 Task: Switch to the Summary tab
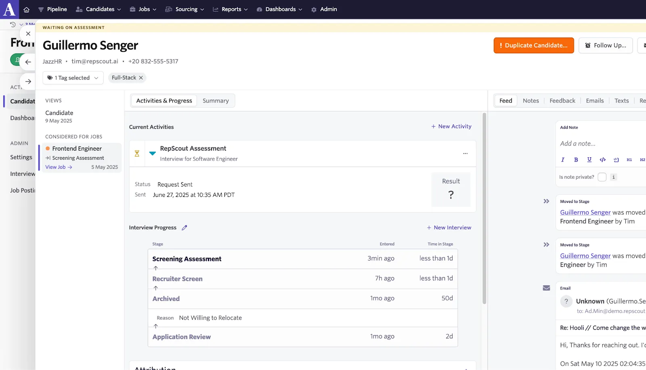coord(216,101)
